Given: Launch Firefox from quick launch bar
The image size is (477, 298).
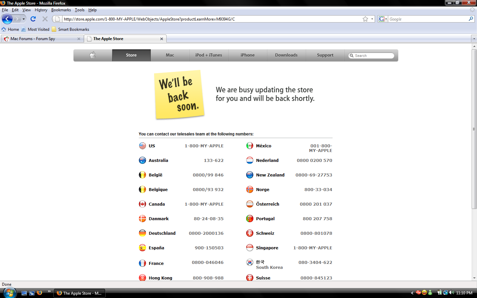Looking at the screenshot, I should click(x=39, y=293).
